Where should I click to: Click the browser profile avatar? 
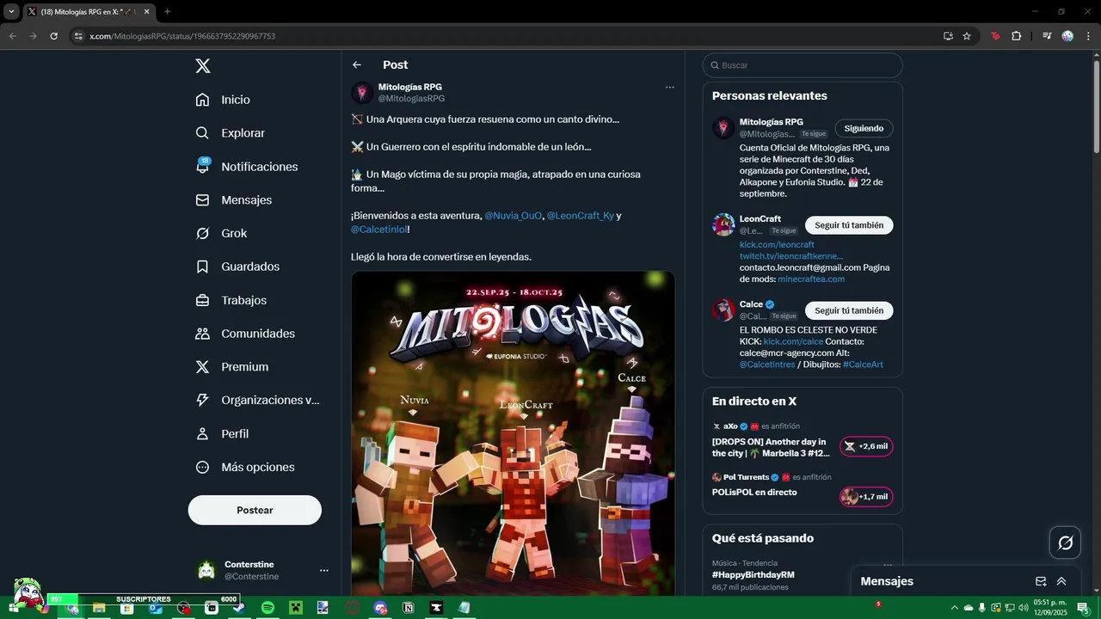tap(1067, 36)
